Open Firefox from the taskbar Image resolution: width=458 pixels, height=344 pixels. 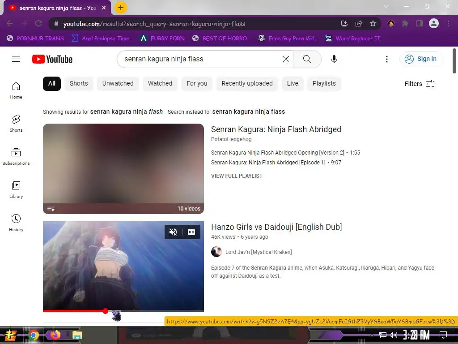pos(55,335)
